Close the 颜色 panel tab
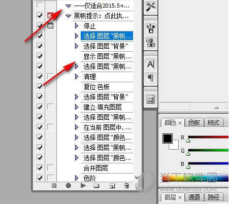The image size is (229, 204). pos(180,123)
